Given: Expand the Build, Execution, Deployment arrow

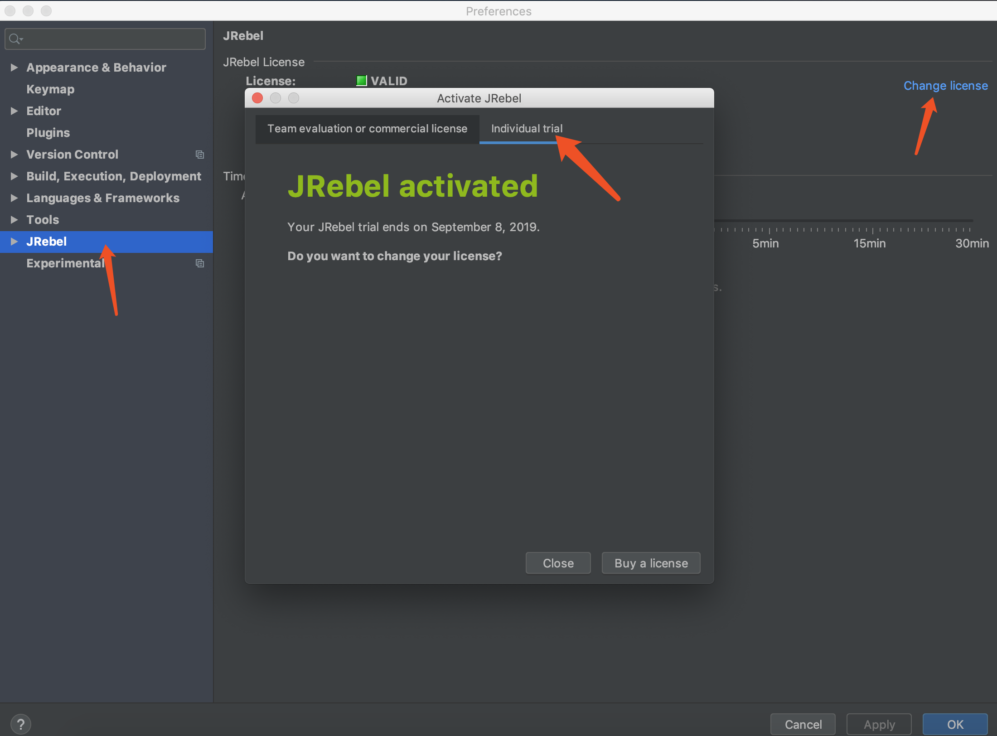Looking at the screenshot, I should [14, 176].
